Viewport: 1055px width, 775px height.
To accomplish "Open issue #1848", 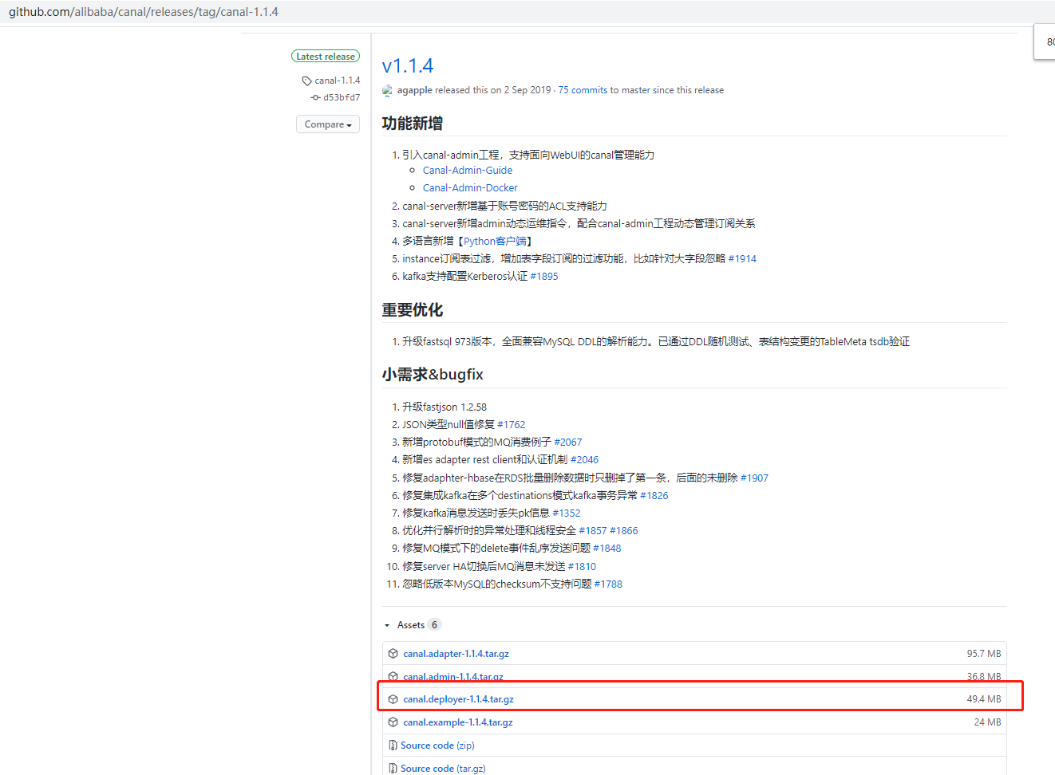I will pyautogui.click(x=607, y=549).
